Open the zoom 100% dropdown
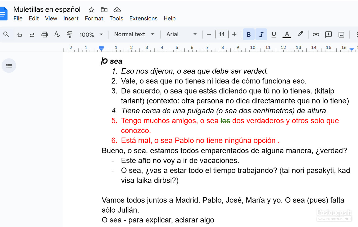358x227 pixels. click(91, 35)
